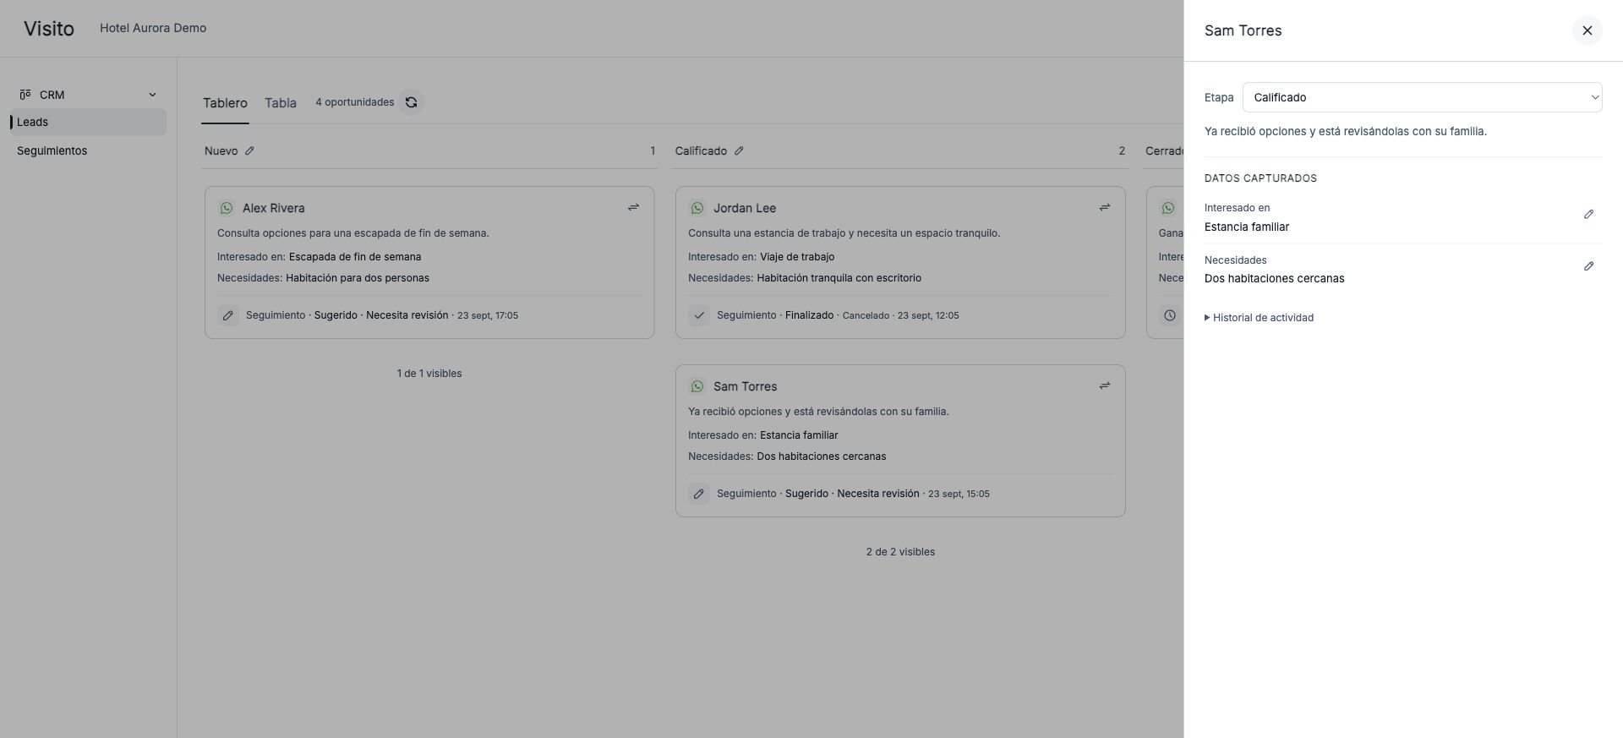Click 'Dos habitaciones cercanas' value in panel
This screenshot has height=738, width=1623.
pyautogui.click(x=1275, y=278)
